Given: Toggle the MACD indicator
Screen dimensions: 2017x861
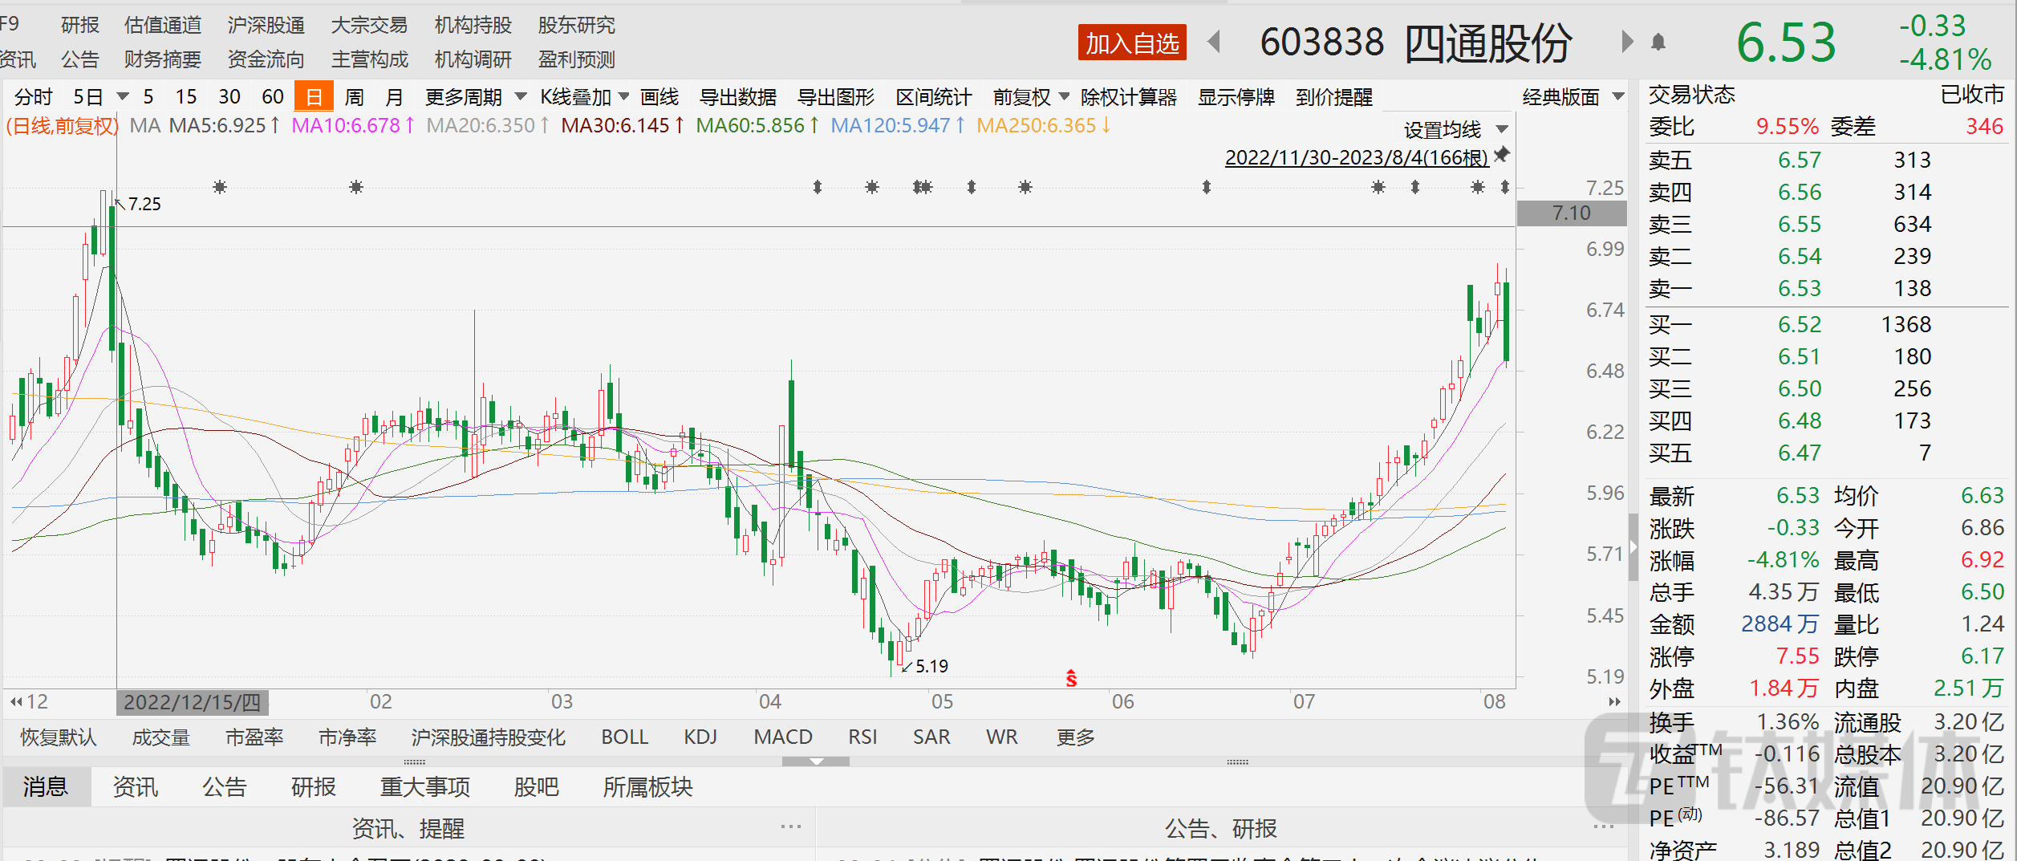Looking at the screenshot, I should tap(782, 737).
